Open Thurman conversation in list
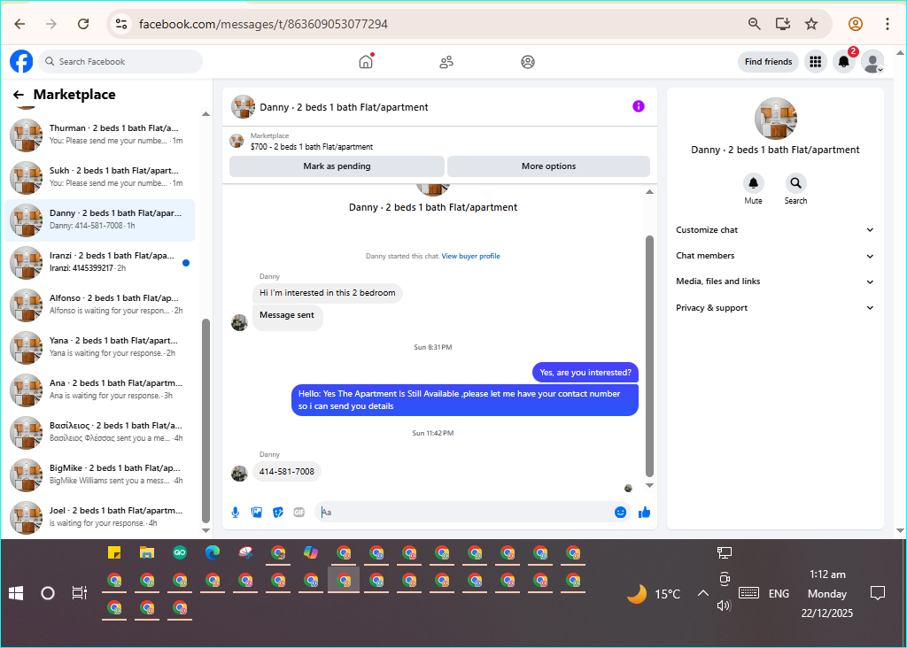The width and height of the screenshot is (907, 648). pyautogui.click(x=100, y=135)
